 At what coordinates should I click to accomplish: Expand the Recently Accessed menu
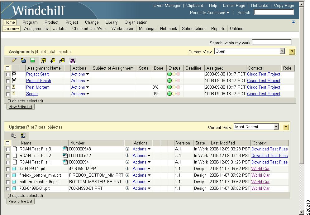coord(210,13)
